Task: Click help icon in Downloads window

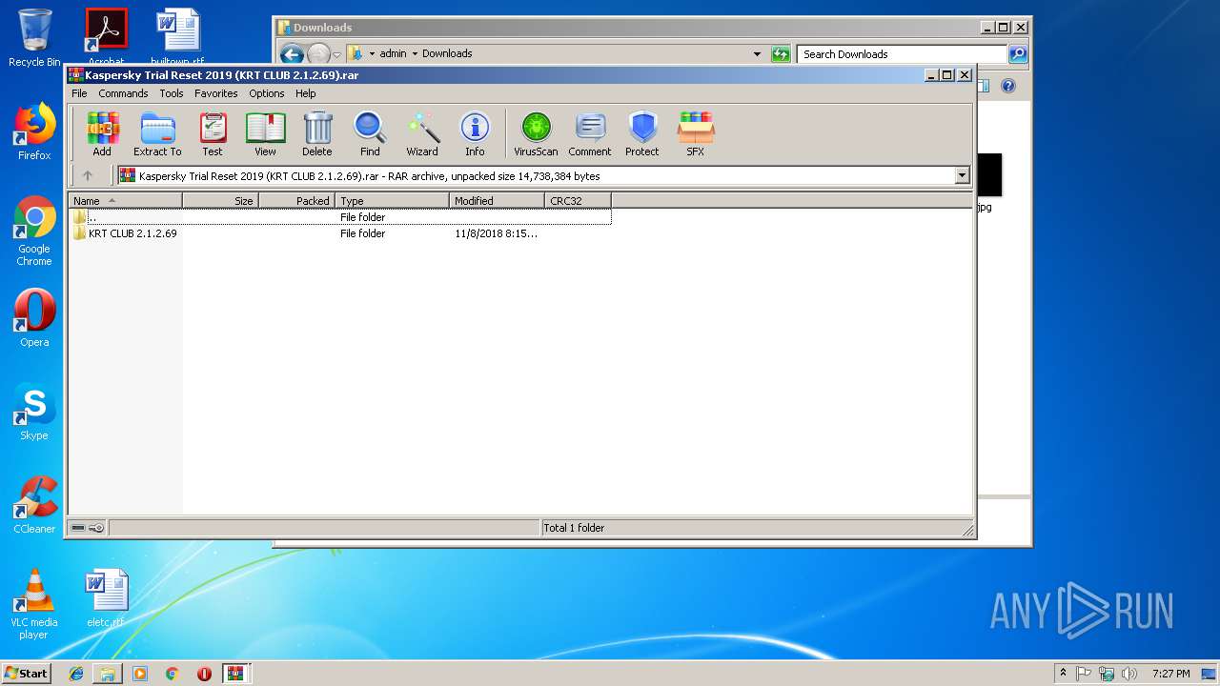Action: (x=1008, y=86)
